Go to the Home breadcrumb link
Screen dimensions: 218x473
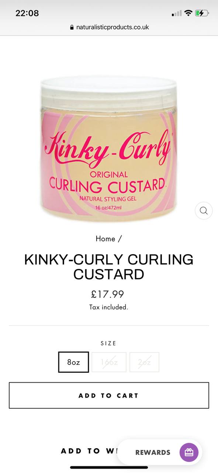105,239
